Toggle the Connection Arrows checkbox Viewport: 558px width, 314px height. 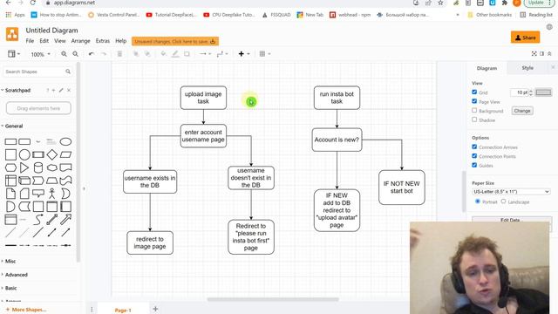point(474,147)
